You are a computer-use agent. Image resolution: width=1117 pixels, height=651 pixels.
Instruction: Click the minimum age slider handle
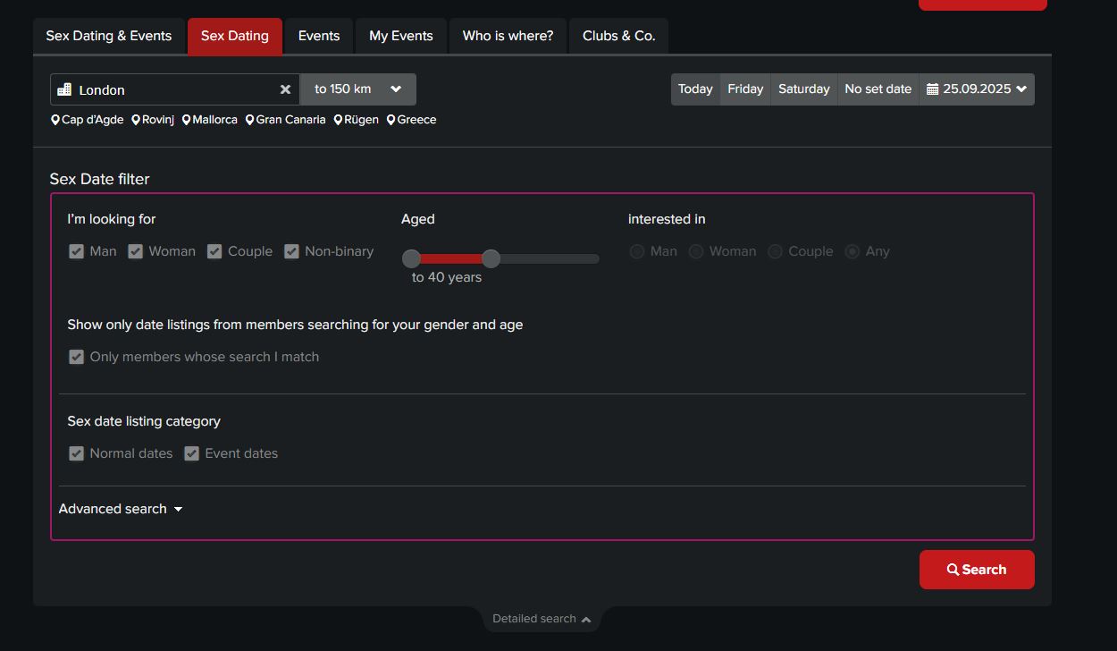click(411, 259)
